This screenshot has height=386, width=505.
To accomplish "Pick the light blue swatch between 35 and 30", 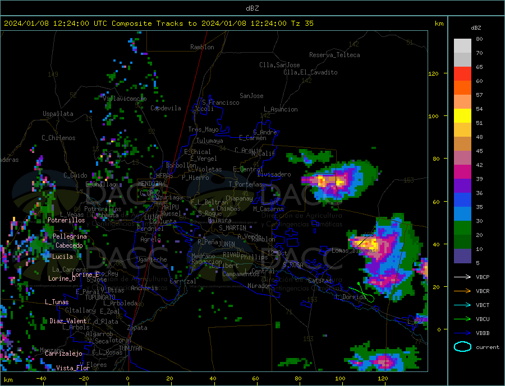I will tap(462, 214).
